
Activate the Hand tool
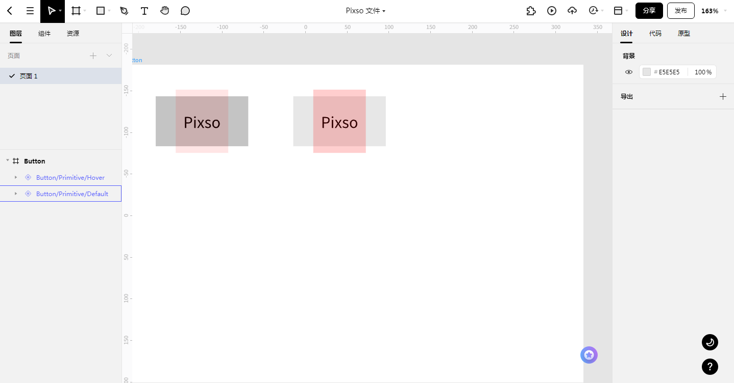pyautogui.click(x=164, y=11)
